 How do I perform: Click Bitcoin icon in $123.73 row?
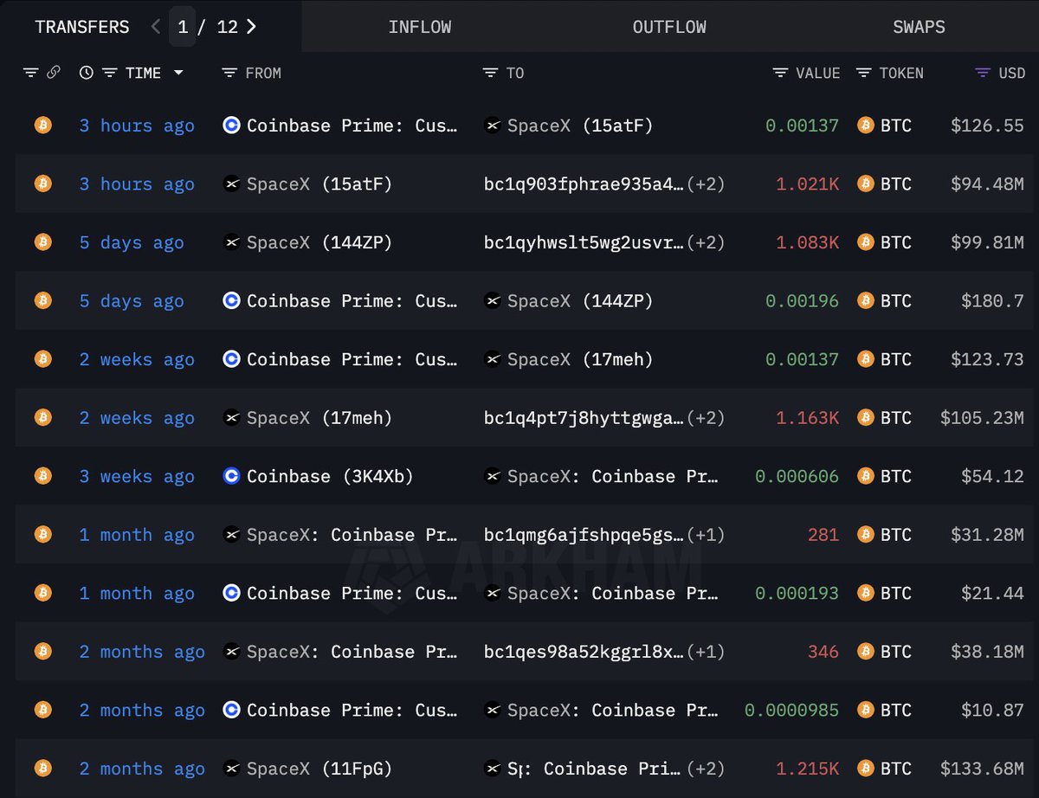(x=42, y=359)
